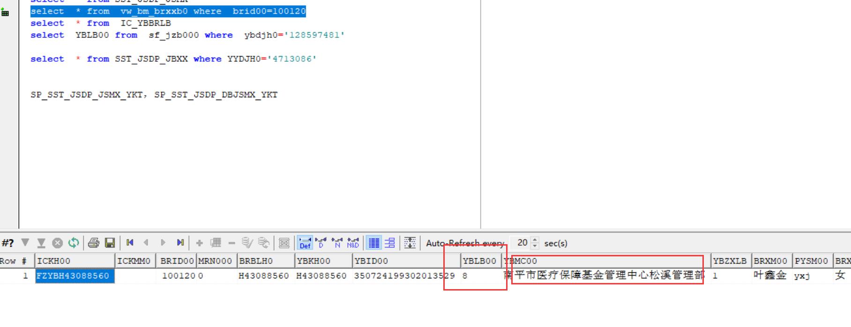This screenshot has width=851, height=327.
Task: Click the insert record plus icon
Action: [x=199, y=243]
